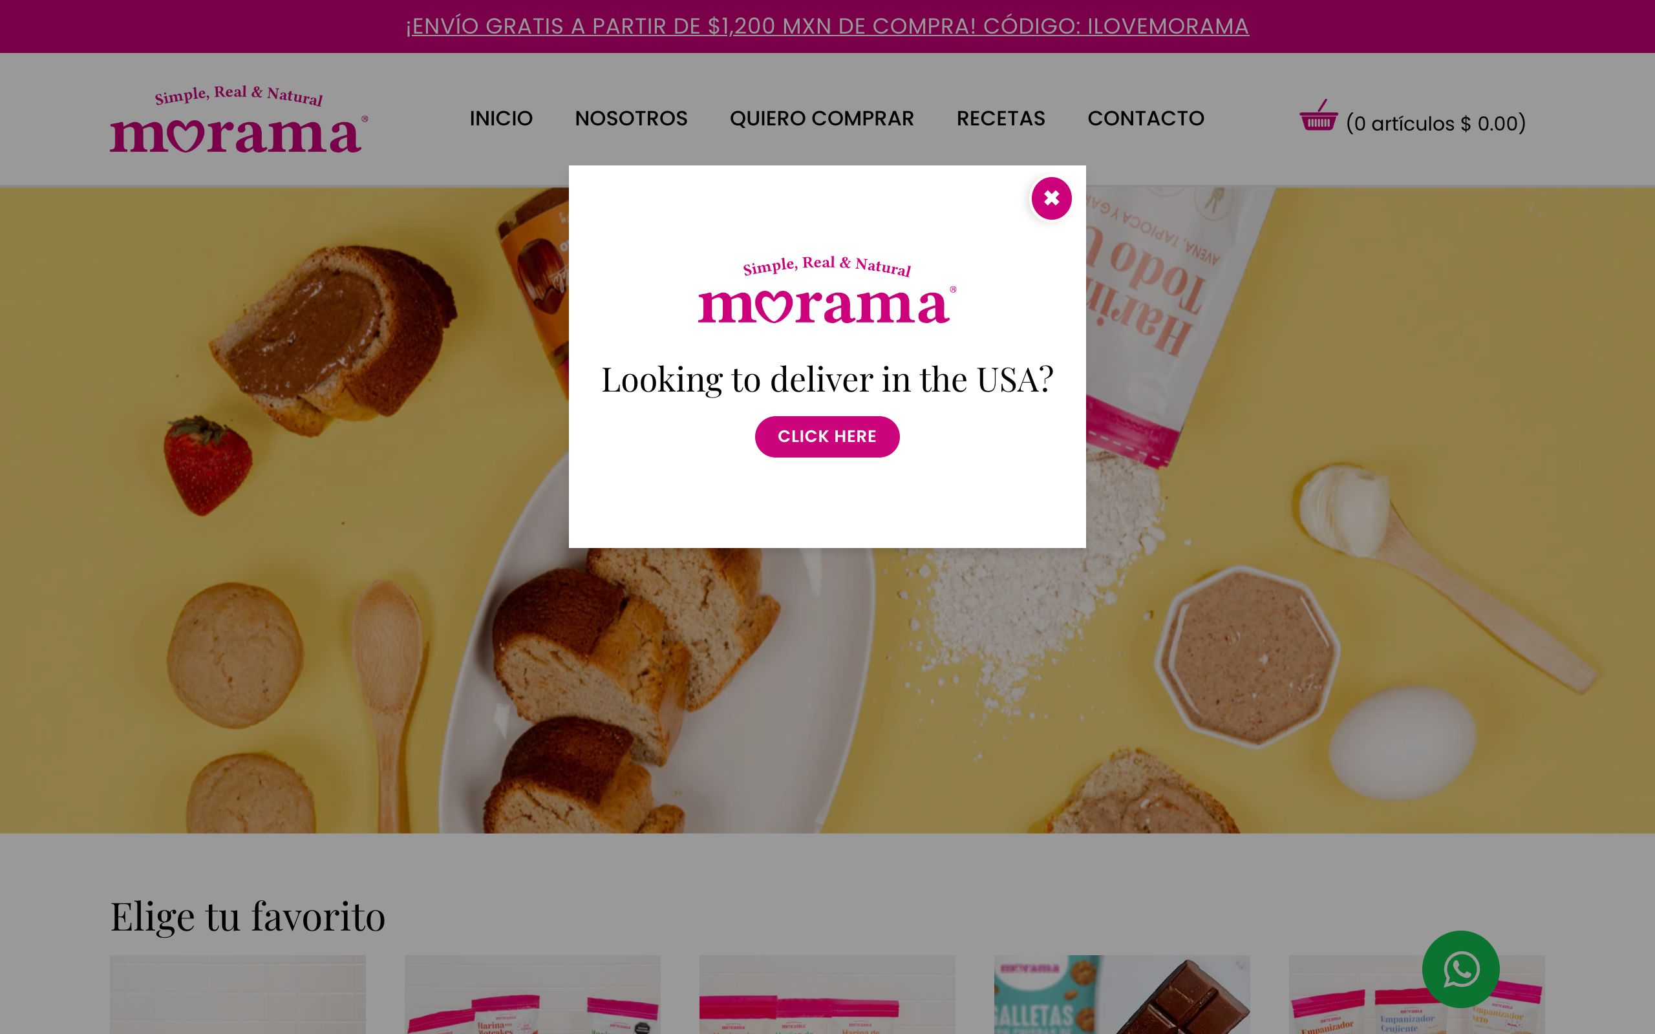Viewport: 1655px width, 1034px height.
Task: Click the CLICK HERE button
Action: click(x=827, y=436)
